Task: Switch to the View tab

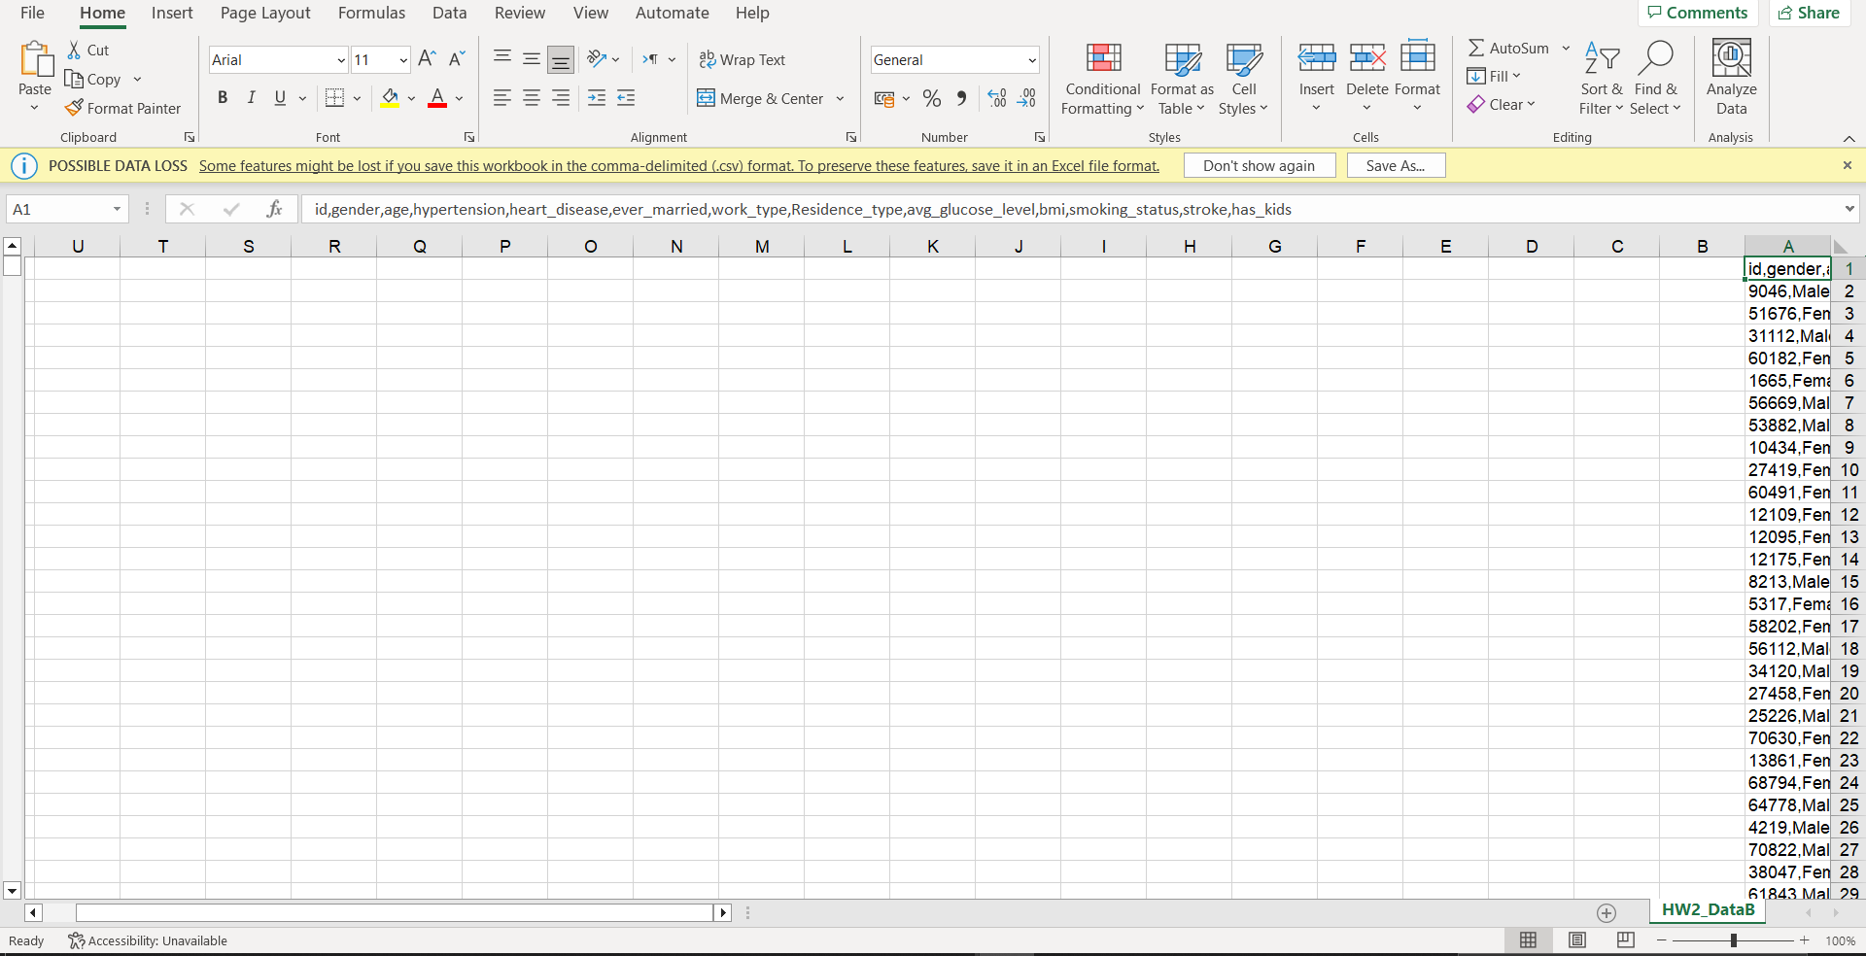Action: 591,13
